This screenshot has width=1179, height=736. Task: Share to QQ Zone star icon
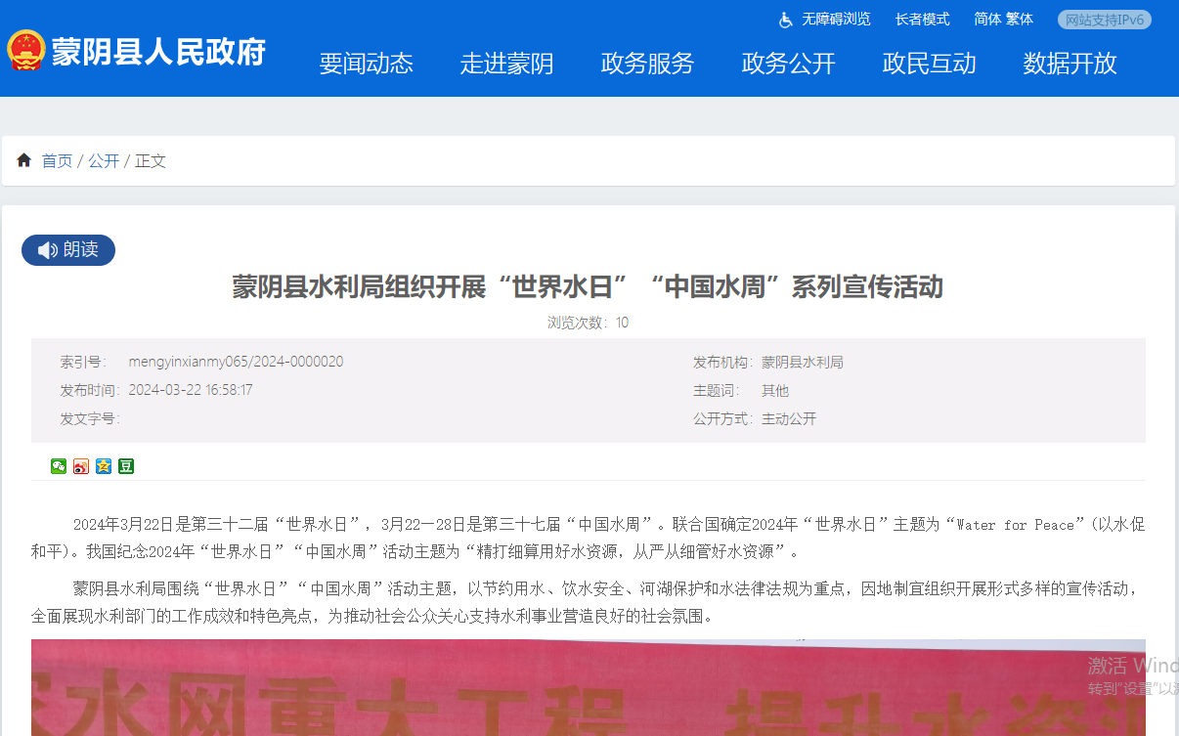(x=104, y=466)
